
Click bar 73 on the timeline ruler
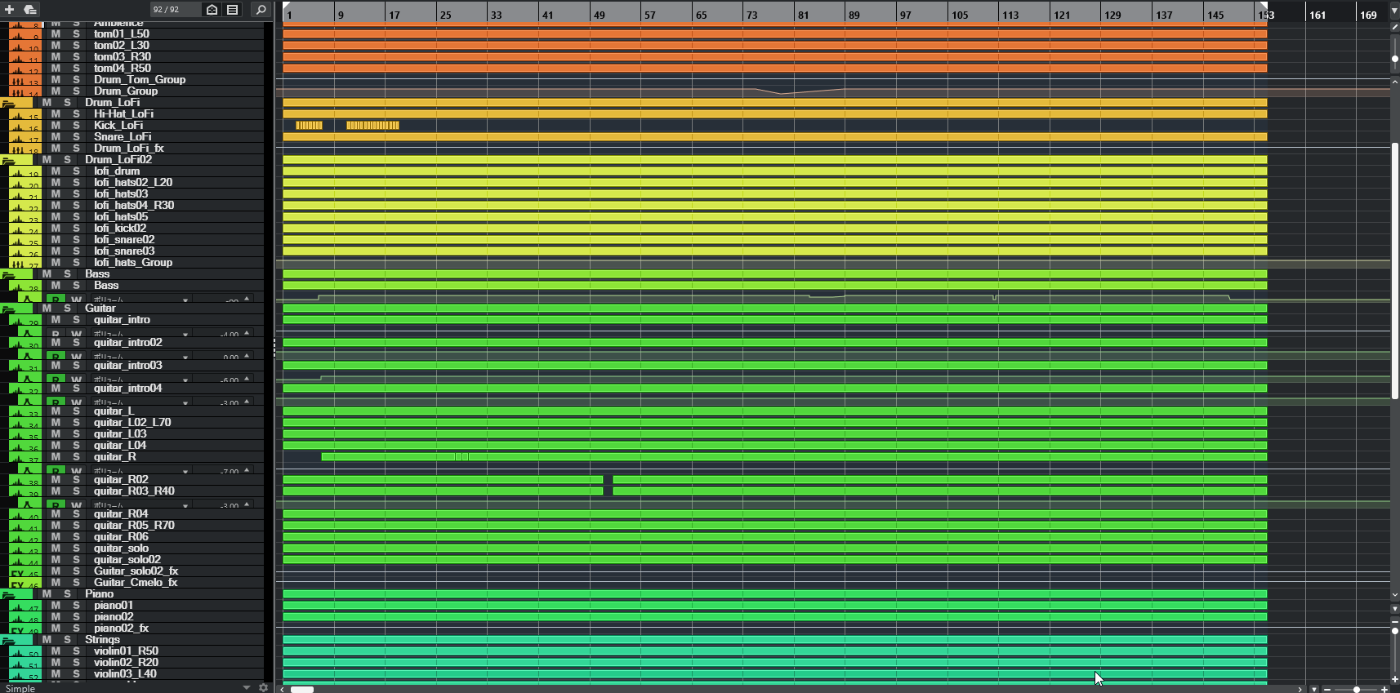coord(751,15)
